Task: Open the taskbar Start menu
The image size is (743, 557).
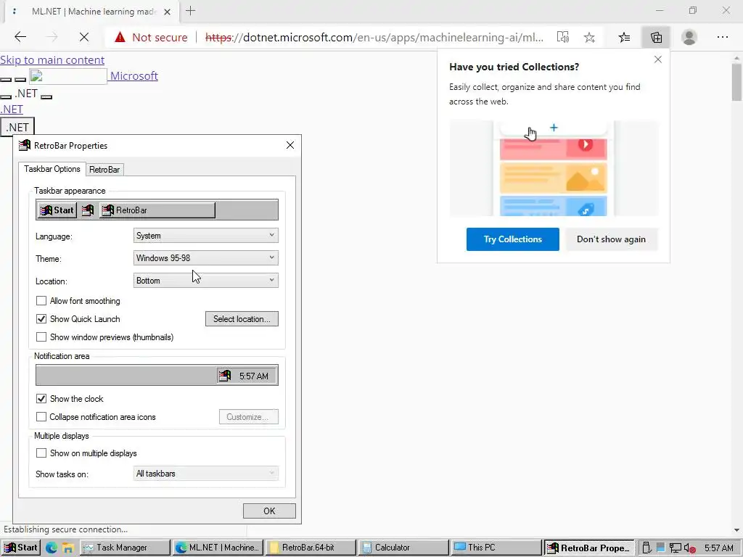Action: click(20, 548)
